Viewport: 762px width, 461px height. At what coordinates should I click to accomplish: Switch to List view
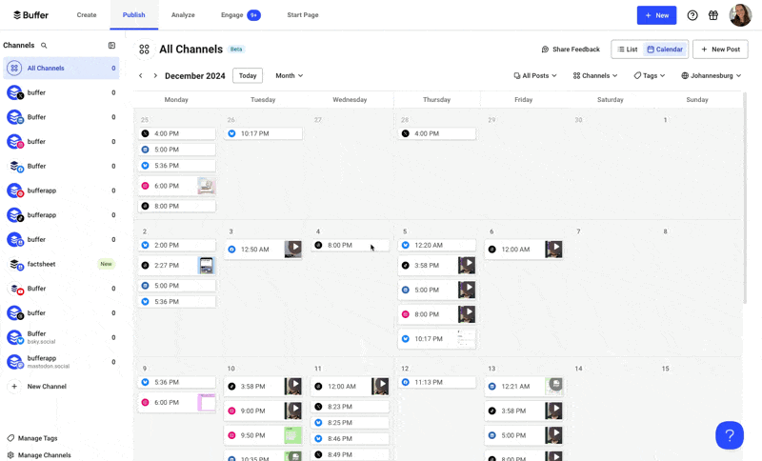click(x=628, y=50)
